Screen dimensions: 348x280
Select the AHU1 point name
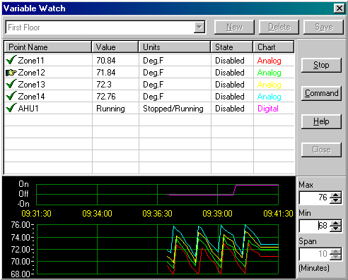click(28, 109)
